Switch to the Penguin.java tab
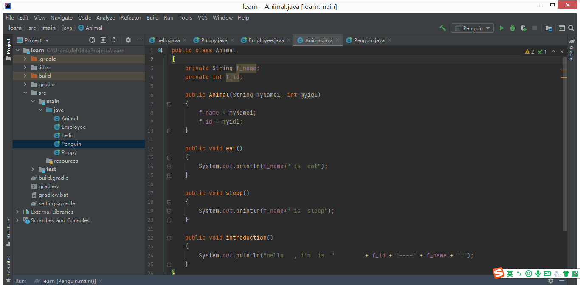Screen dimensions: 580x285 tap(369, 40)
